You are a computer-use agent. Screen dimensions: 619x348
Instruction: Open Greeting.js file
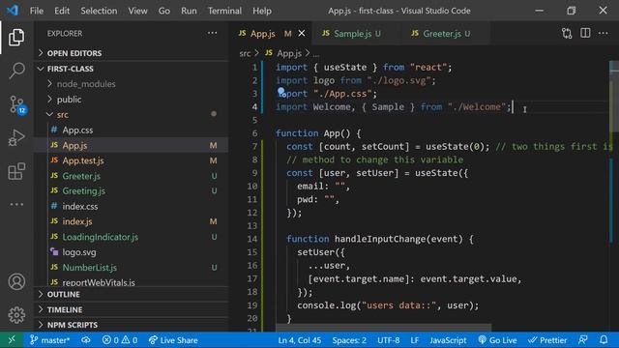(x=133, y=191)
